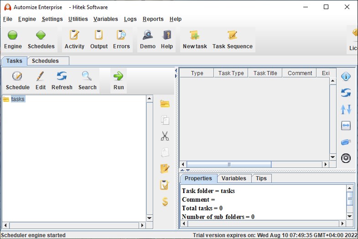Click task table scroll down arrow

[333, 157]
